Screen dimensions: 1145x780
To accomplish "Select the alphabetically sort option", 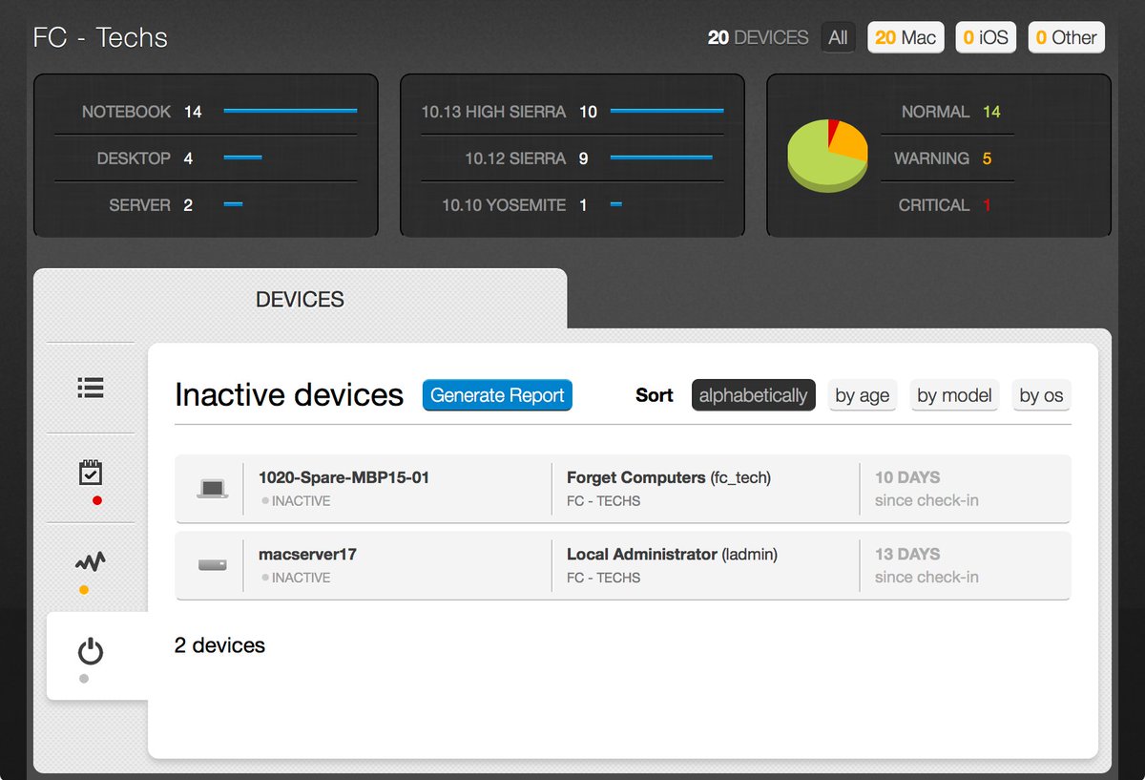I will click(753, 394).
